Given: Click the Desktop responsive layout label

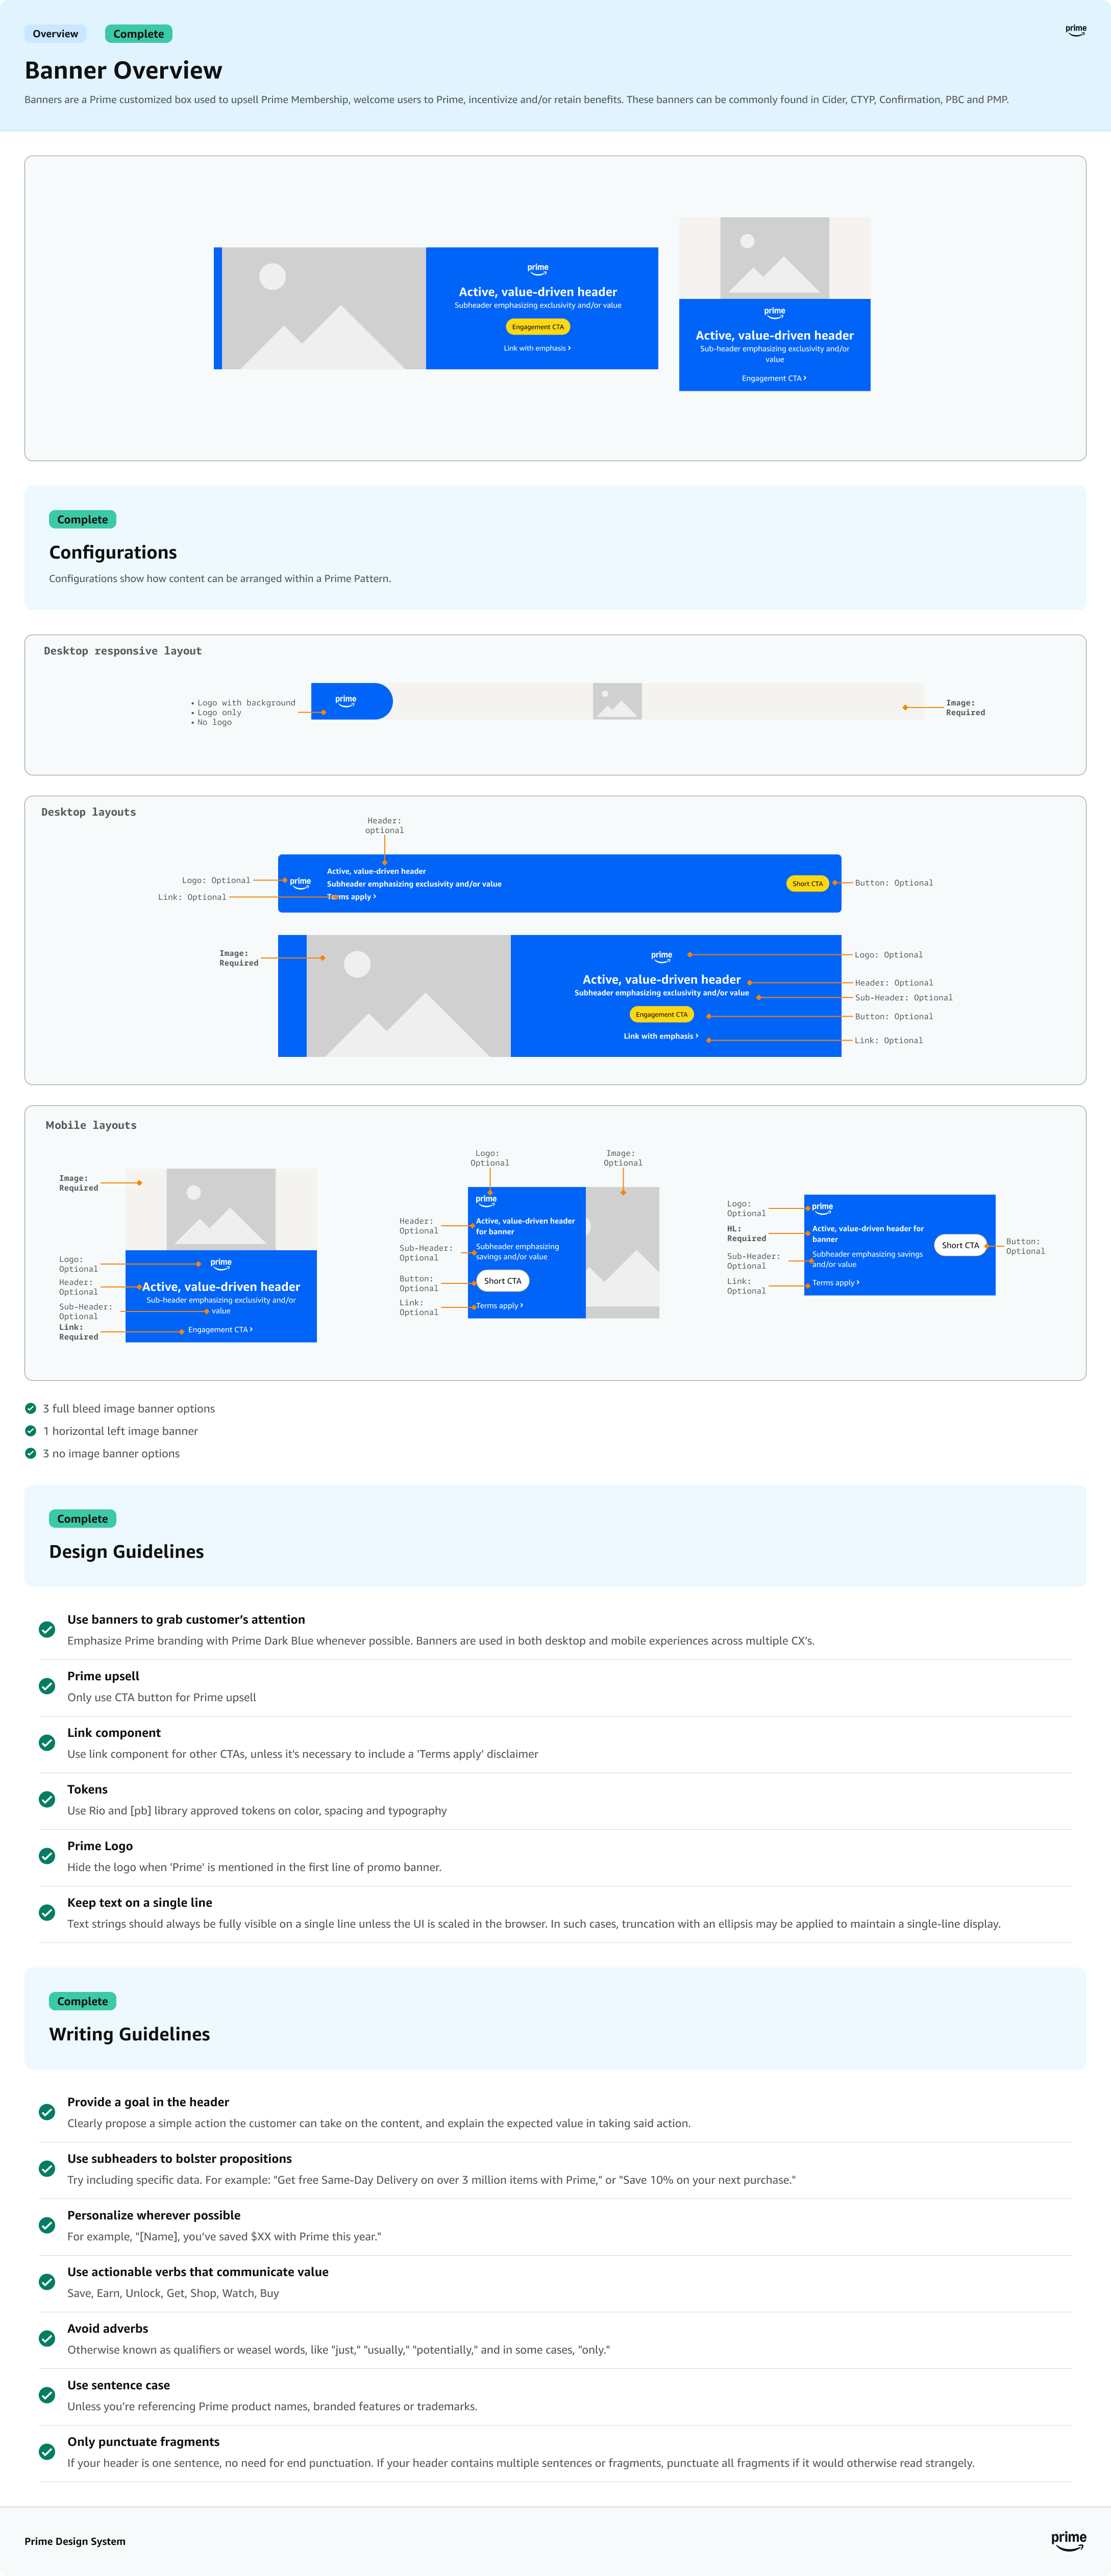Looking at the screenshot, I should [x=123, y=651].
